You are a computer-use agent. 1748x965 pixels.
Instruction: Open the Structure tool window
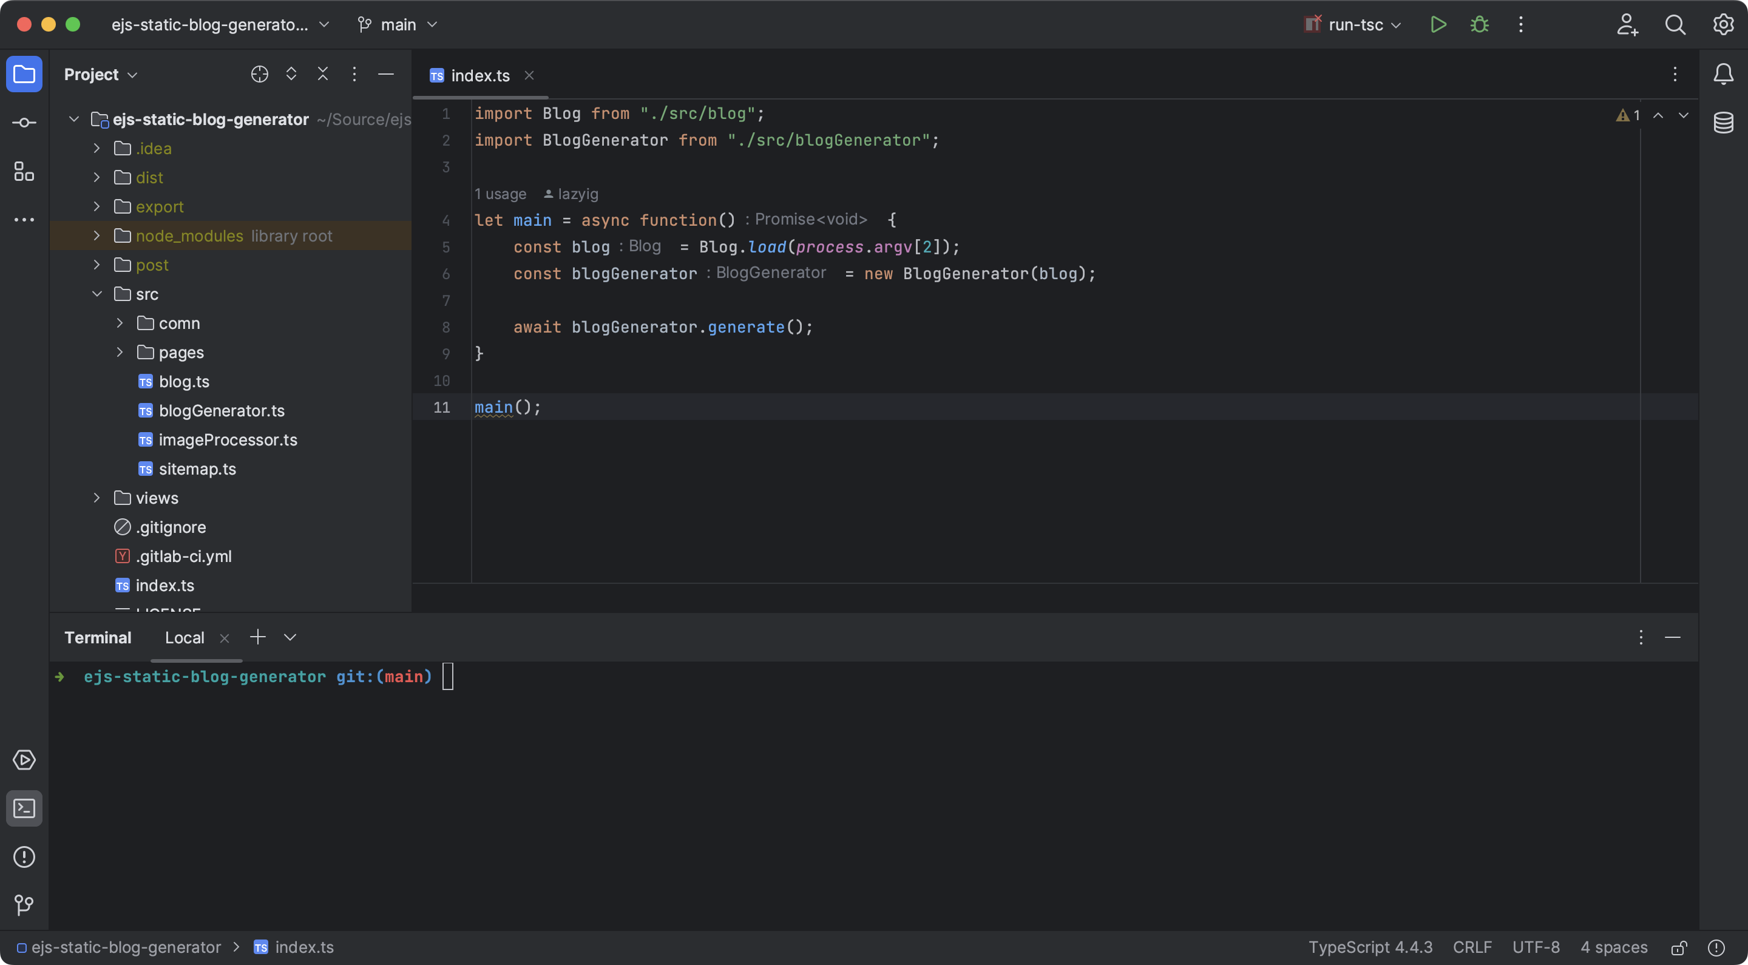pyautogui.click(x=24, y=172)
